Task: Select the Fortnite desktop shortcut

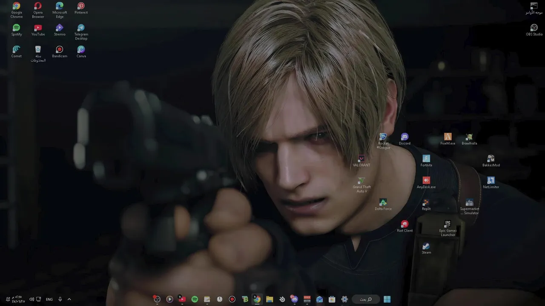Action: pos(426,161)
